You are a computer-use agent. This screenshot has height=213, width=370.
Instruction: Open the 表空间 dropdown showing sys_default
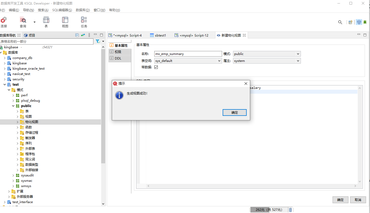[x=188, y=61]
